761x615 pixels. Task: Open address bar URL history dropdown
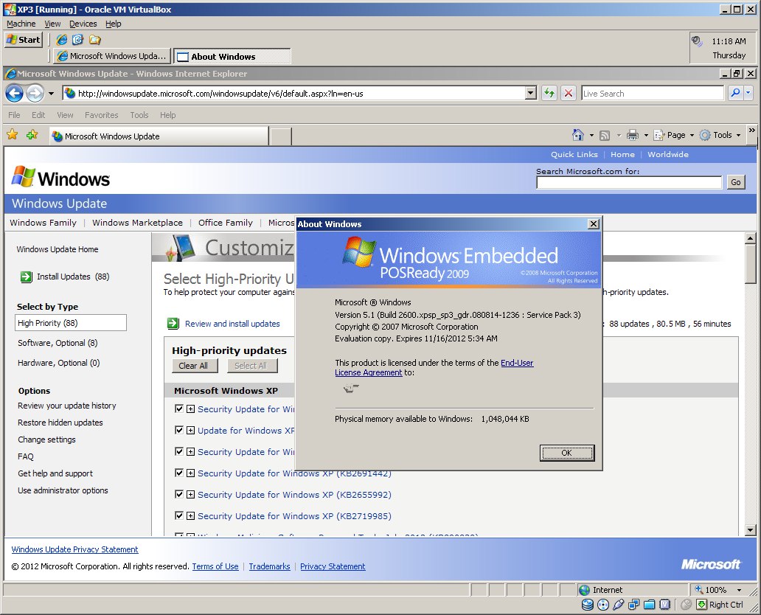click(531, 93)
